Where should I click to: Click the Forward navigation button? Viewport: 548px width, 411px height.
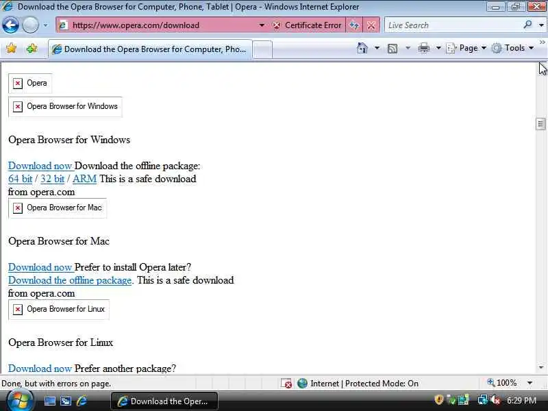(30, 25)
